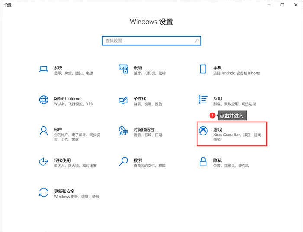
Task: Open the 设备 settings heading
Action: click(x=138, y=68)
